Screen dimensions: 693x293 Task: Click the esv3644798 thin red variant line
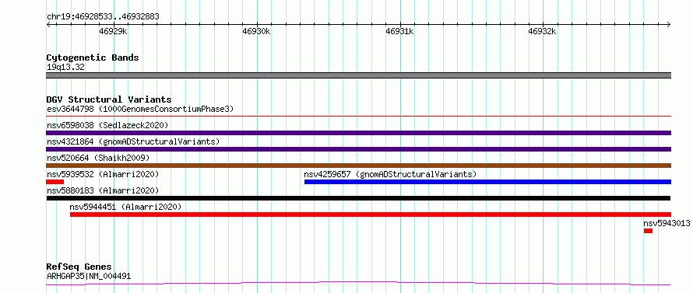tap(358, 117)
